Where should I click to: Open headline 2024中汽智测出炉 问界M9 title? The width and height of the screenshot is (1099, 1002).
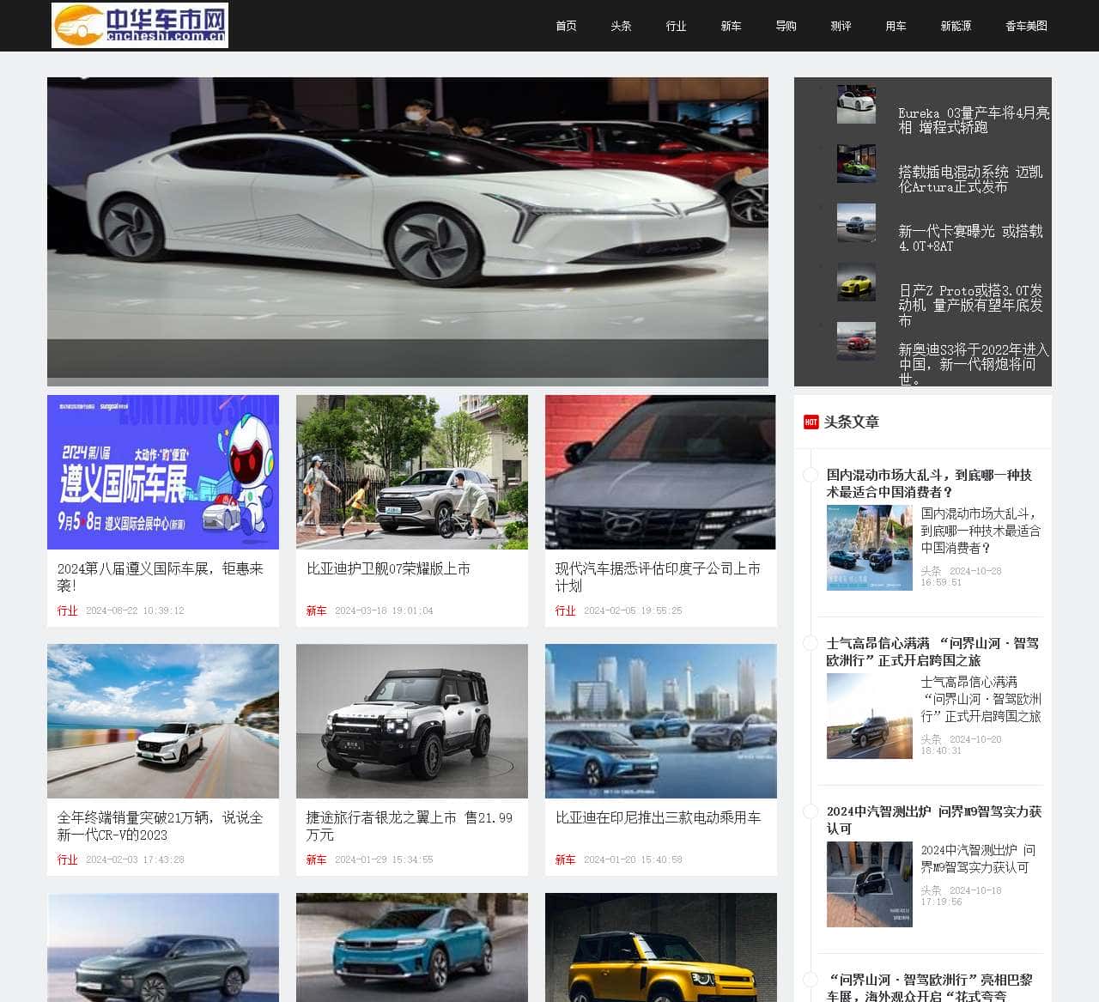click(x=934, y=820)
